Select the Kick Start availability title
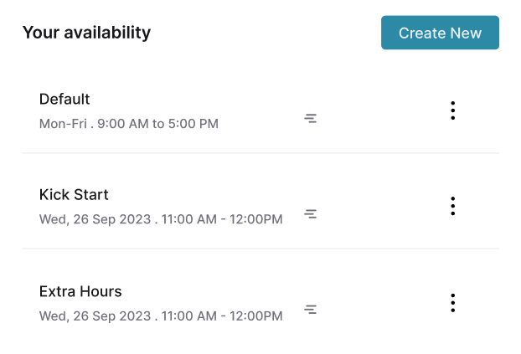This screenshot has height=354, width=521. (x=74, y=195)
